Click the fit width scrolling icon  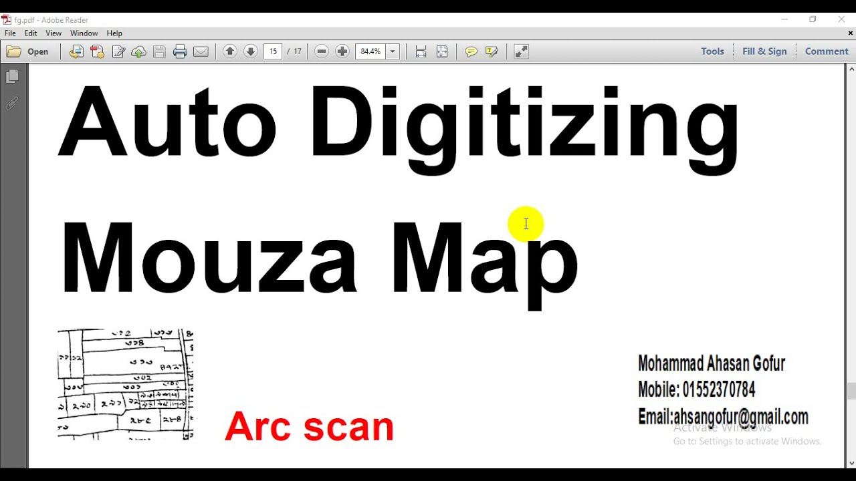pyautogui.click(x=421, y=51)
